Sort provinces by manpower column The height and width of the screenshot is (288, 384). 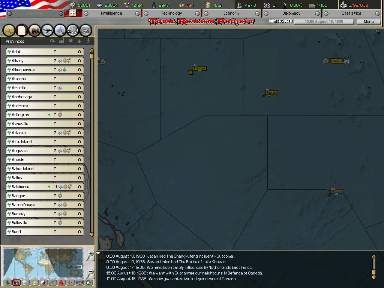click(88, 41)
